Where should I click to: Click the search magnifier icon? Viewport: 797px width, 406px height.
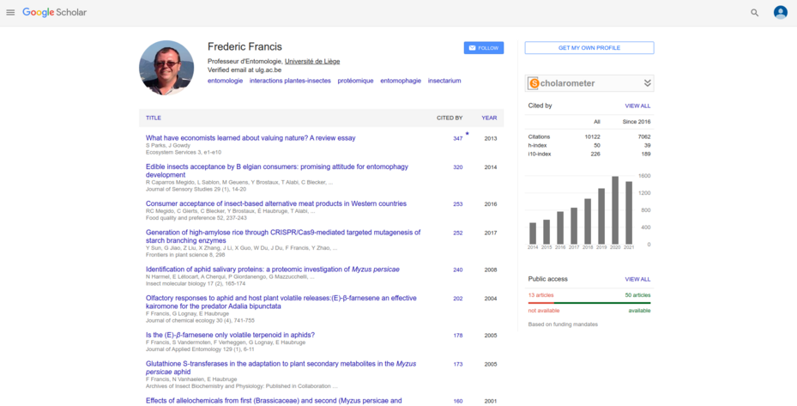click(x=755, y=13)
